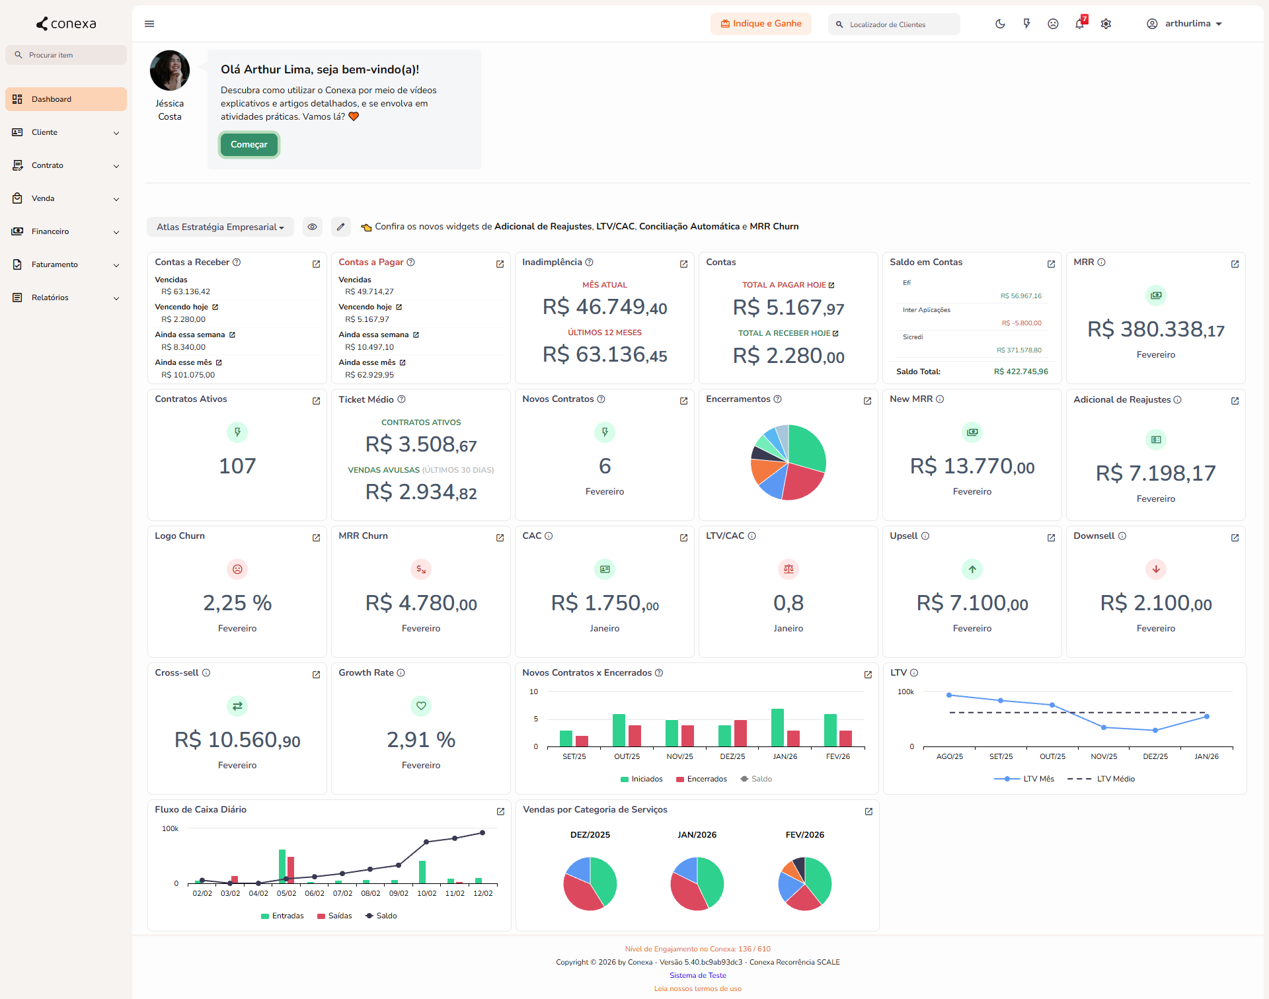1269x999 pixels.
Task: Open MRR widget external link icon
Action: [1235, 264]
